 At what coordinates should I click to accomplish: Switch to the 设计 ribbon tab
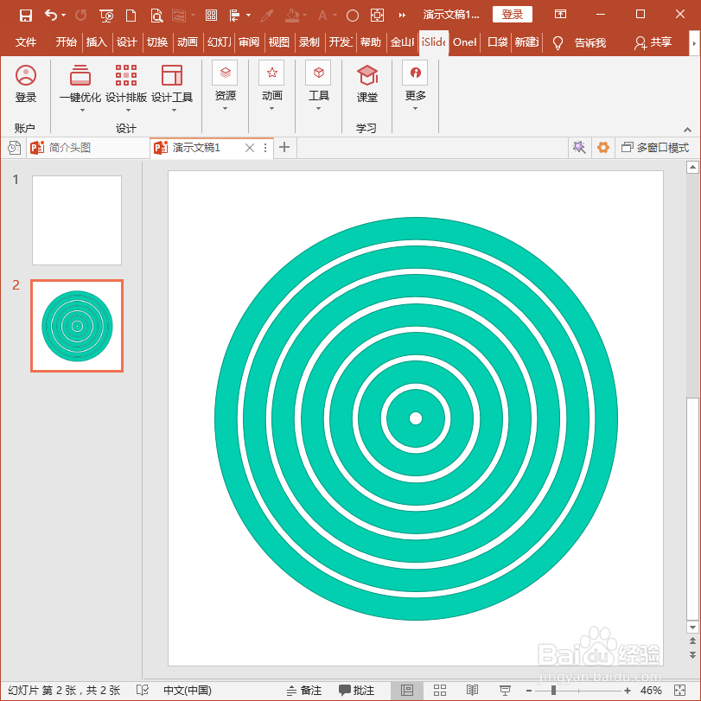click(127, 42)
